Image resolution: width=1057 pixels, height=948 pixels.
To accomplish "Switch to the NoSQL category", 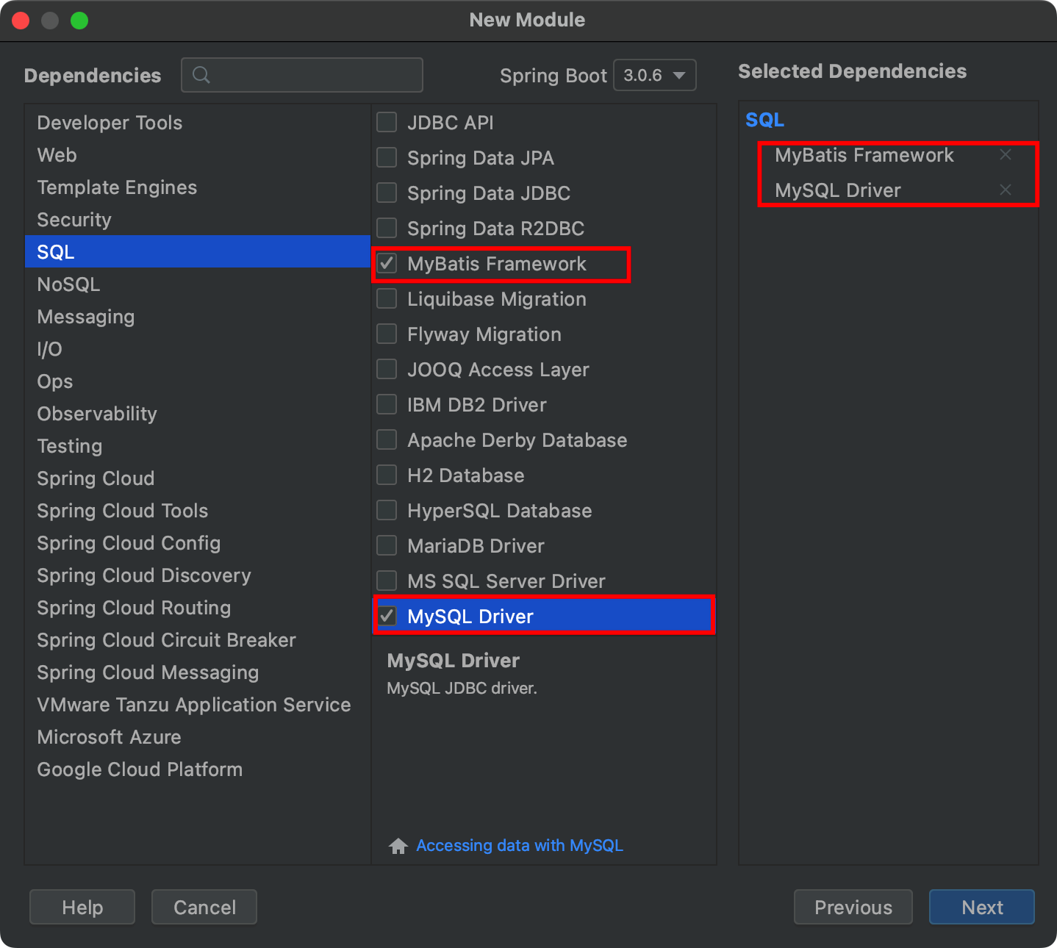I will pyautogui.click(x=197, y=284).
